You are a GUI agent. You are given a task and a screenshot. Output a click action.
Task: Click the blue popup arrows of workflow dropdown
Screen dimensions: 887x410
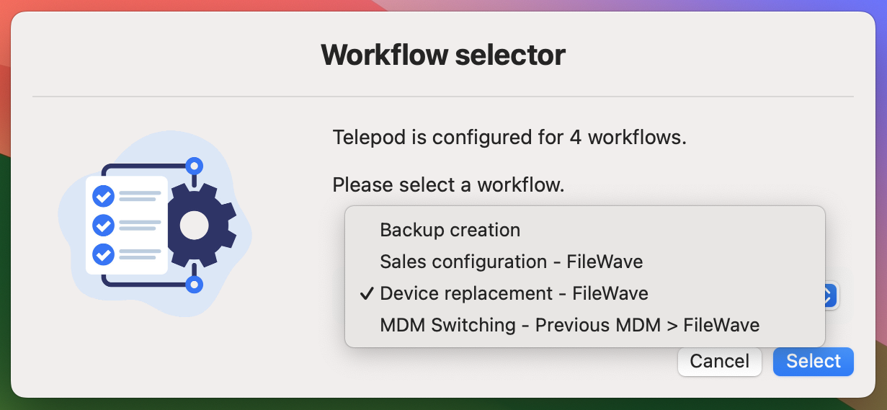829,295
